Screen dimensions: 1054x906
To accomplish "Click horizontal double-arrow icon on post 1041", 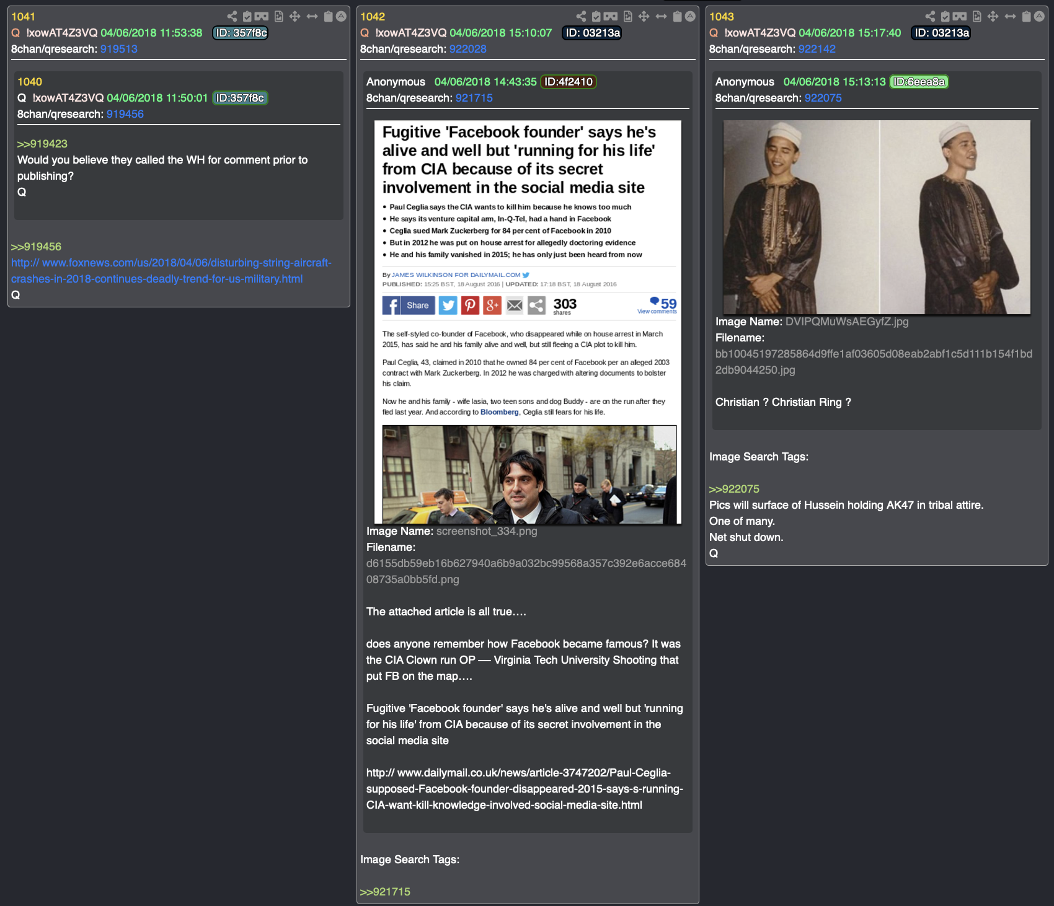I will 312,16.
